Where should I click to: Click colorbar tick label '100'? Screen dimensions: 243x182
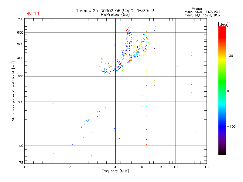[230, 56]
